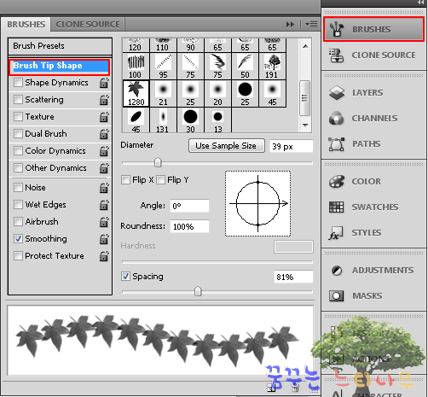Viewport: 428px width, 397px height.
Task: Click the brush angle circle preview
Action: (x=257, y=204)
